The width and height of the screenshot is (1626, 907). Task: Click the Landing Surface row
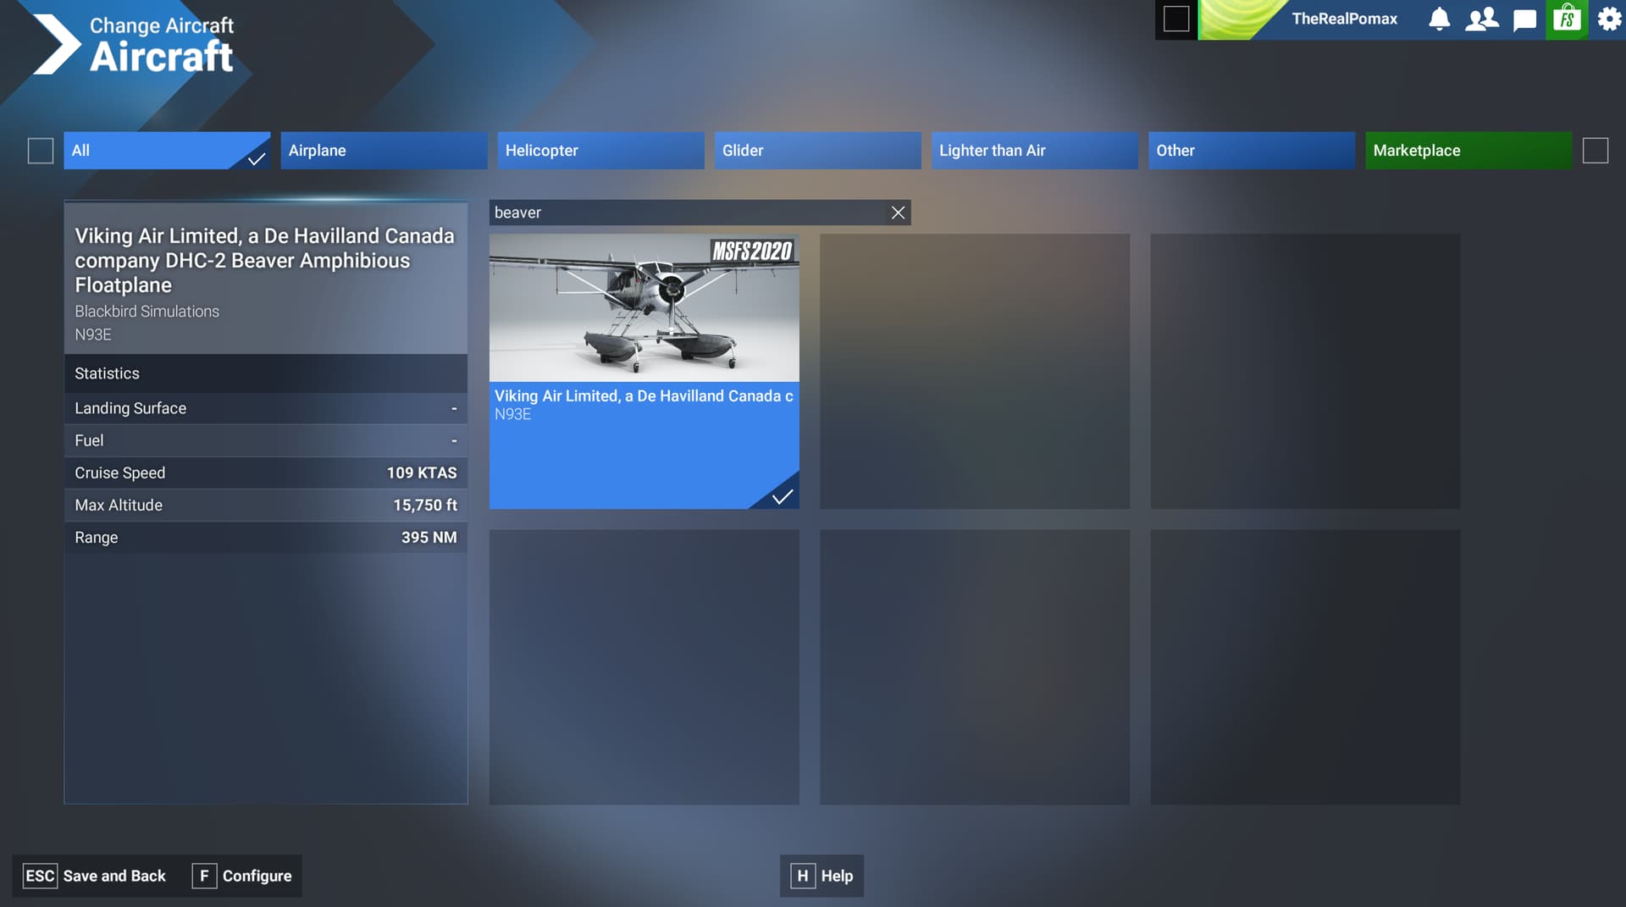(266, 408)
